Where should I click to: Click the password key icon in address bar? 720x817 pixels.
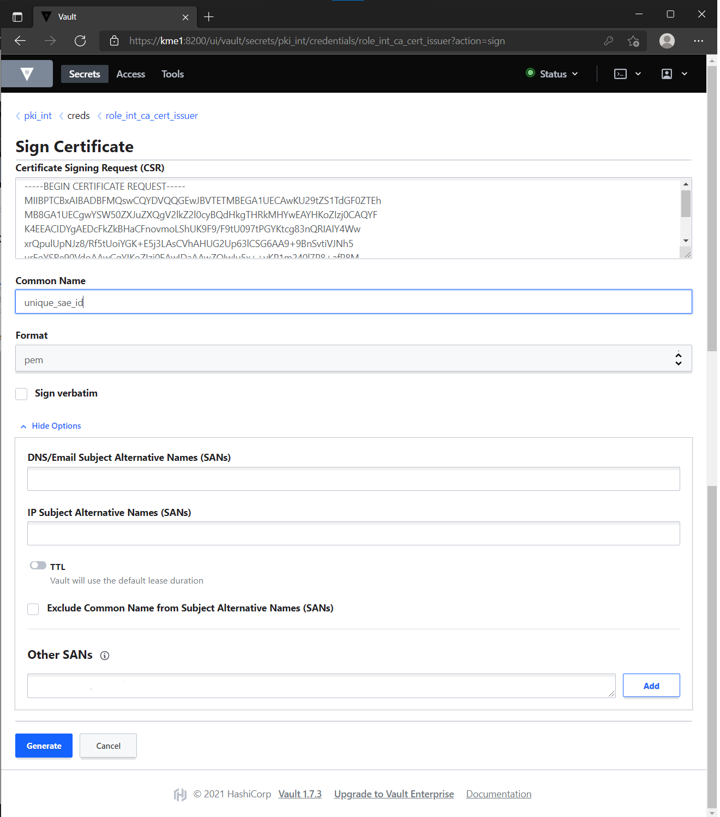[x=609, y=41]
